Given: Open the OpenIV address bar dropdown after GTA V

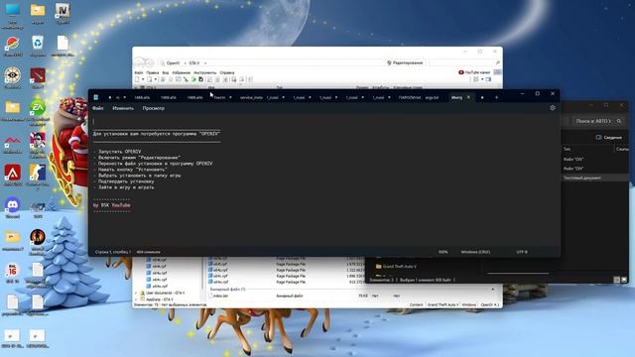Looking at the screenshot, I should (x=205, y=63).
